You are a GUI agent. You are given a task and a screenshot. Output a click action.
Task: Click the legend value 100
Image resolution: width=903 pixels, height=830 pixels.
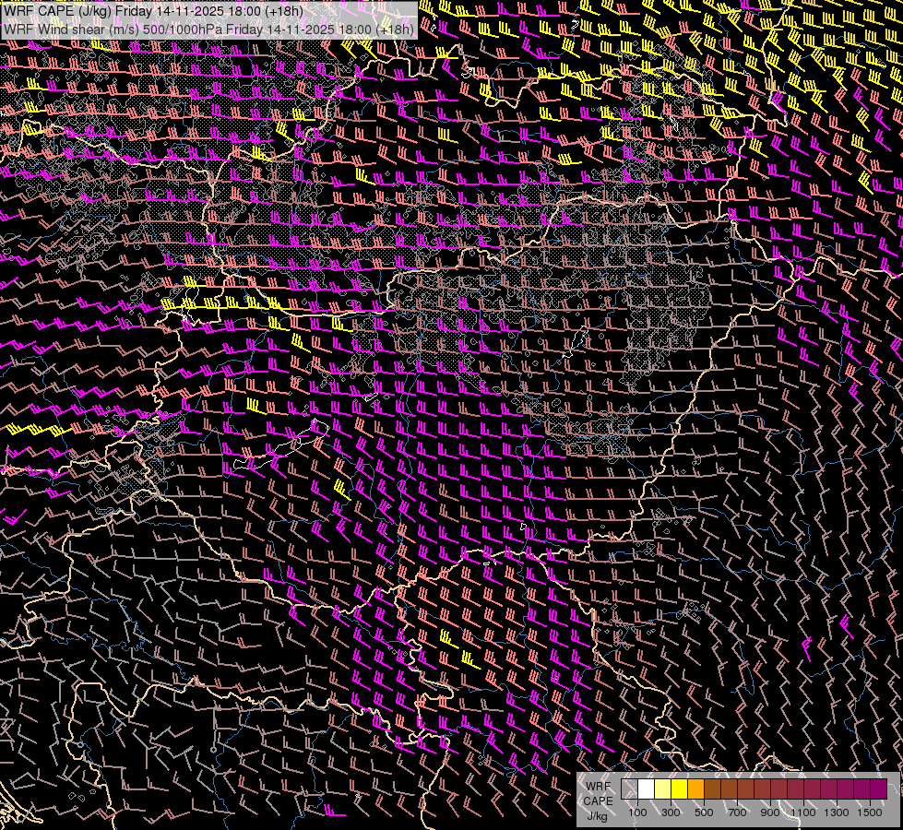click(637, 812)
